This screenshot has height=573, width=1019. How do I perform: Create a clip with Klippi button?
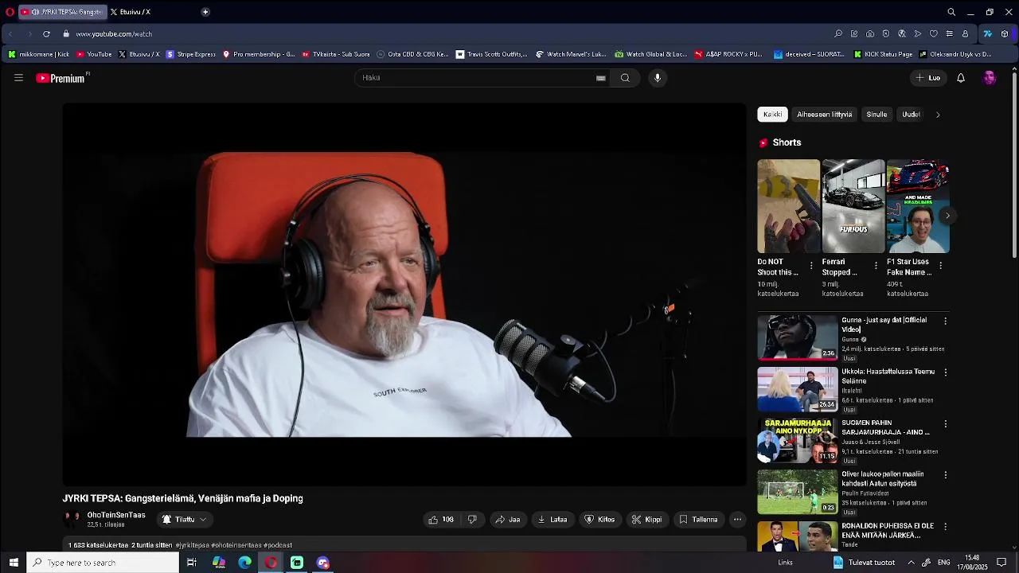tap(646, 520)
